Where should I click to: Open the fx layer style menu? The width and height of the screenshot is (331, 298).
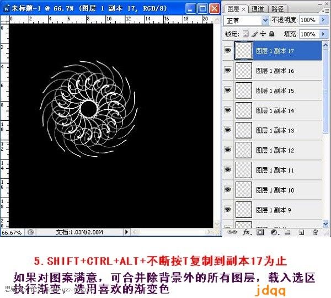tap(247, 232)
